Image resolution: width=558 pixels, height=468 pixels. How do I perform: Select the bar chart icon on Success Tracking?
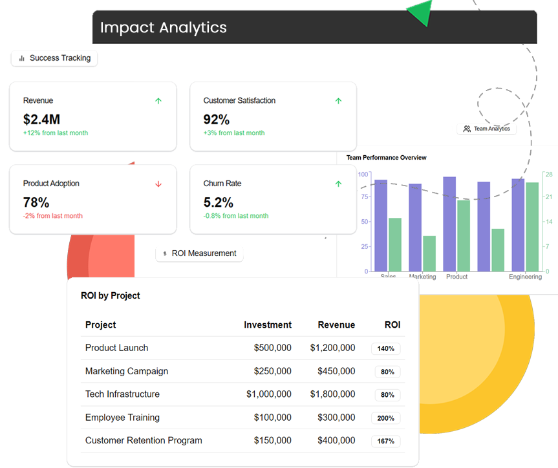(21, 58)
